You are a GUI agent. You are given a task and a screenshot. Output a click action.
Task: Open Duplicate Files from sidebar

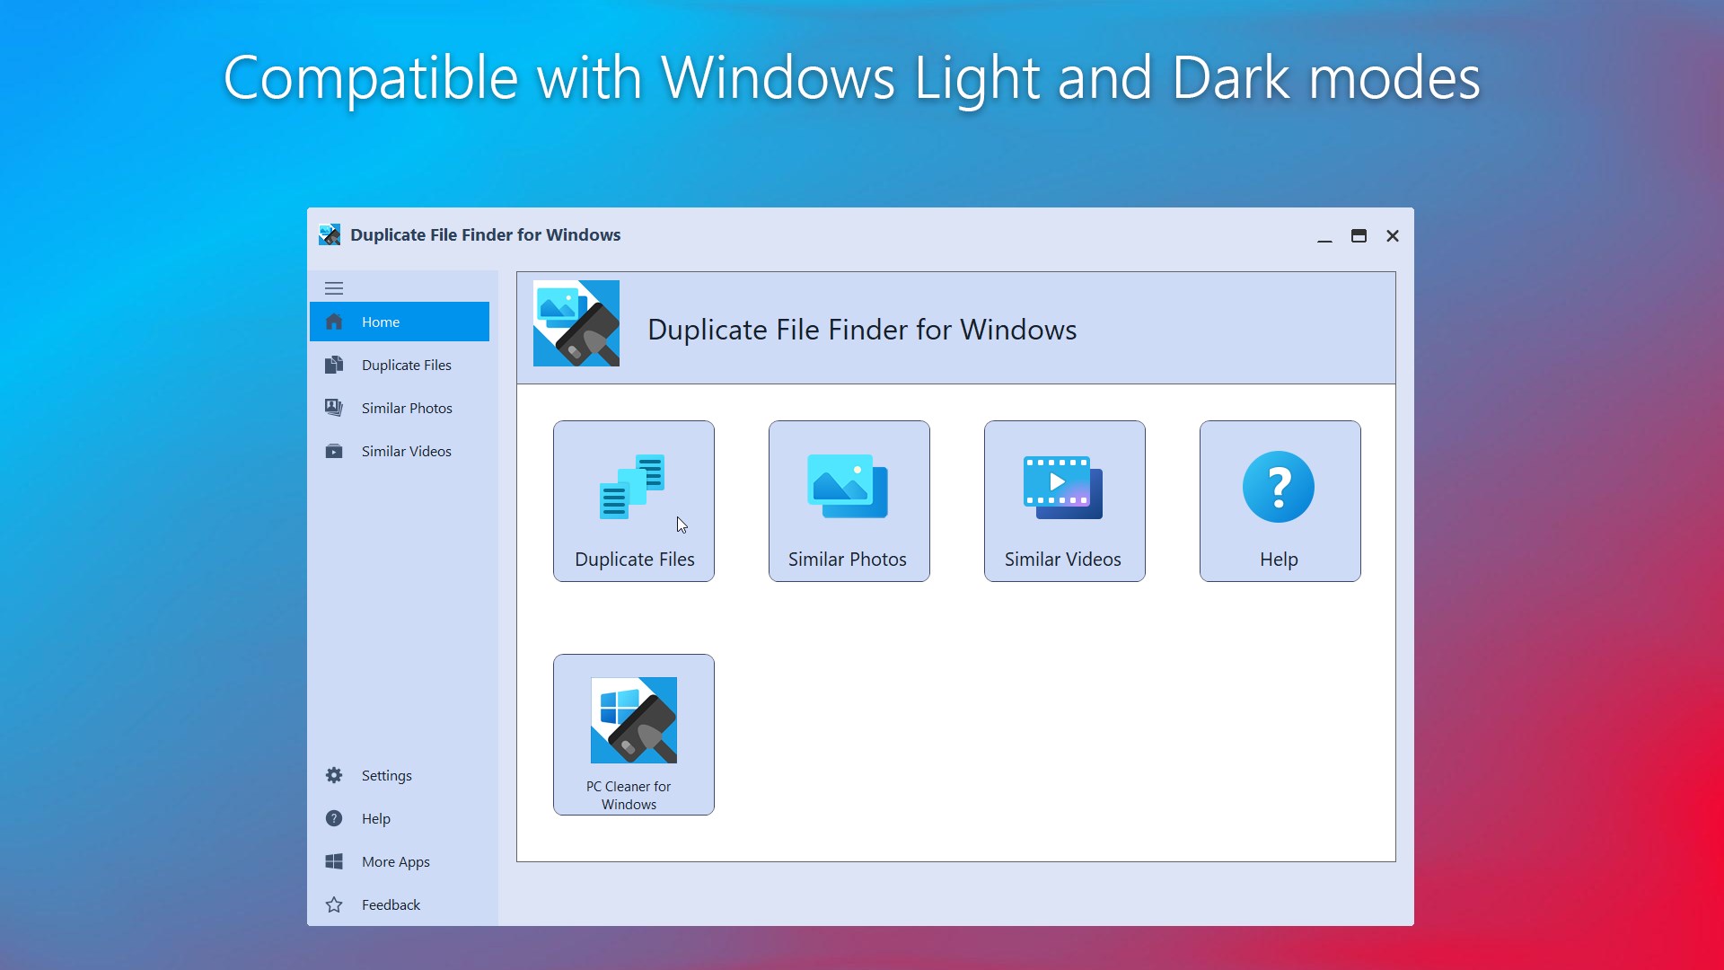[x=405, y=365]
